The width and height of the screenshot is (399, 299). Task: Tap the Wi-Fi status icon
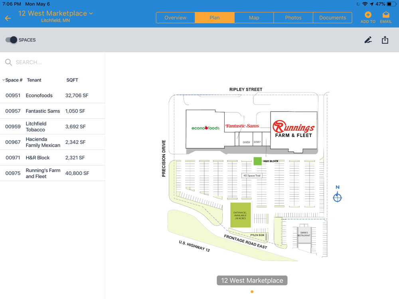pyautogui.click(x=365, y=4)
